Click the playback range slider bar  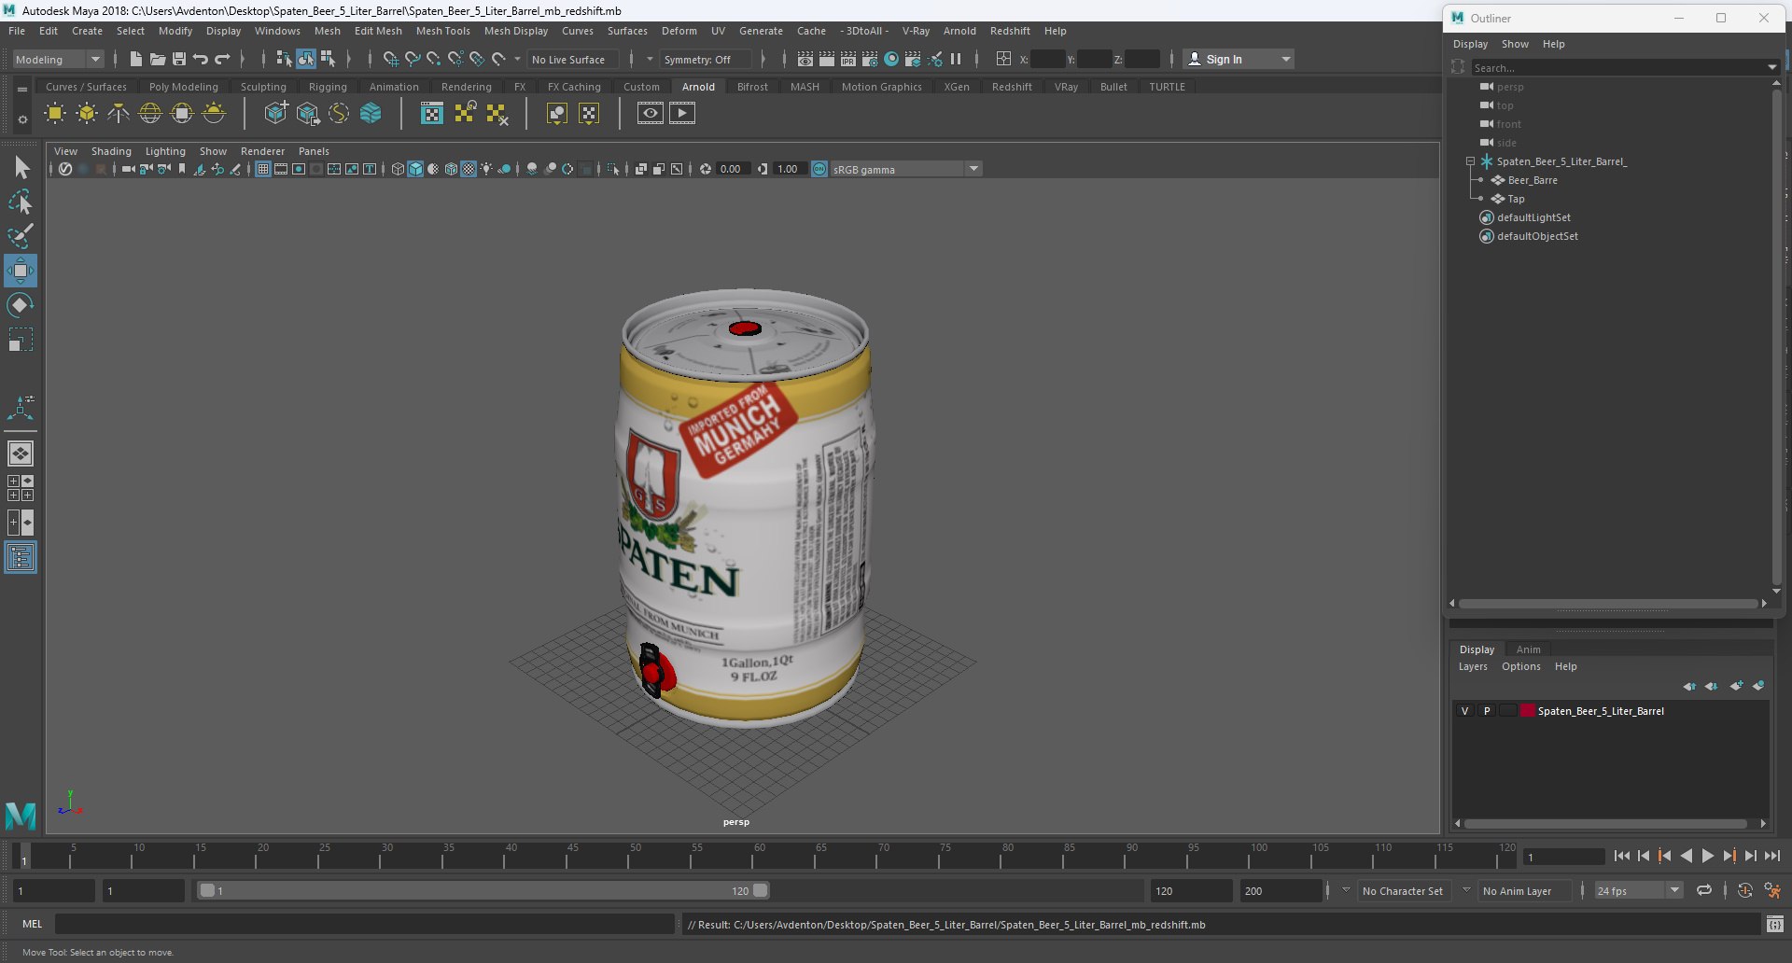click(483, 890)
